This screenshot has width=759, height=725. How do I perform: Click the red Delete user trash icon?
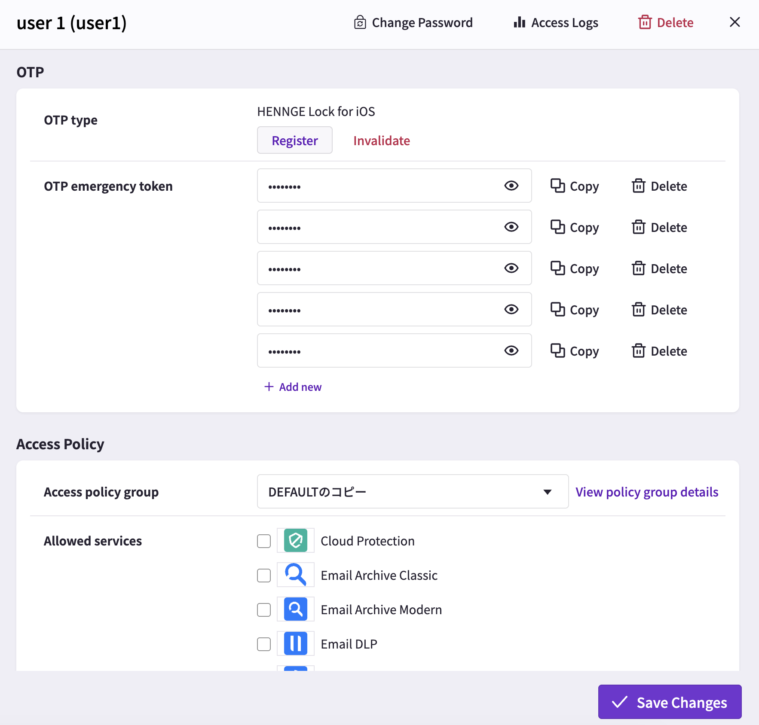tap(645, 22)
